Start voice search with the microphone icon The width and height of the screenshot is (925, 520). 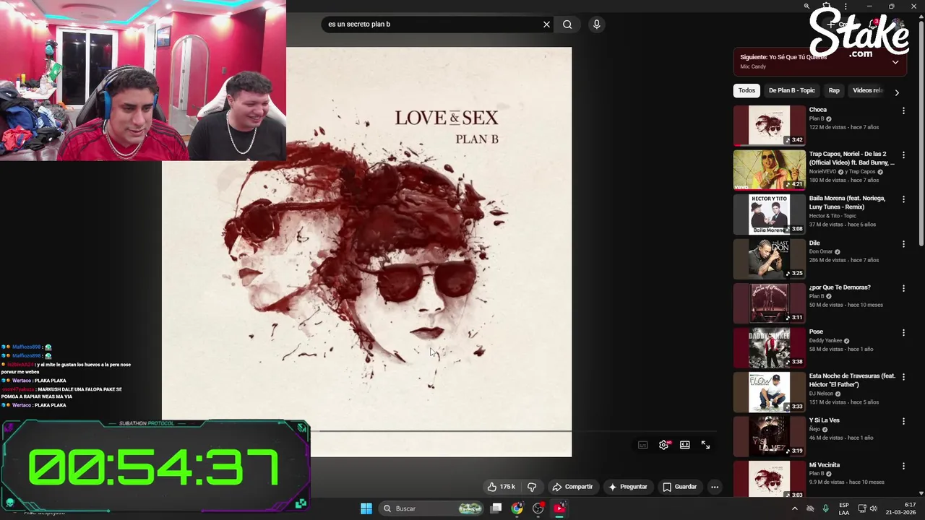(596, 25)
